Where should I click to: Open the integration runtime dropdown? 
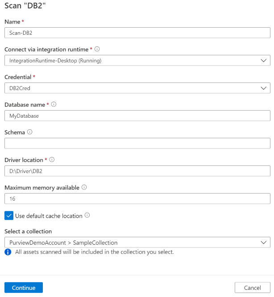click(137, 61)
